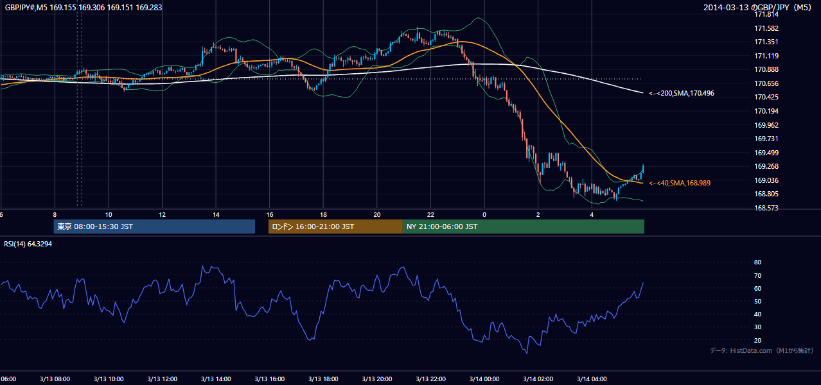Click hour tick 18 under price chart
Screen dimensions: 821x385
tap(324, 215)
